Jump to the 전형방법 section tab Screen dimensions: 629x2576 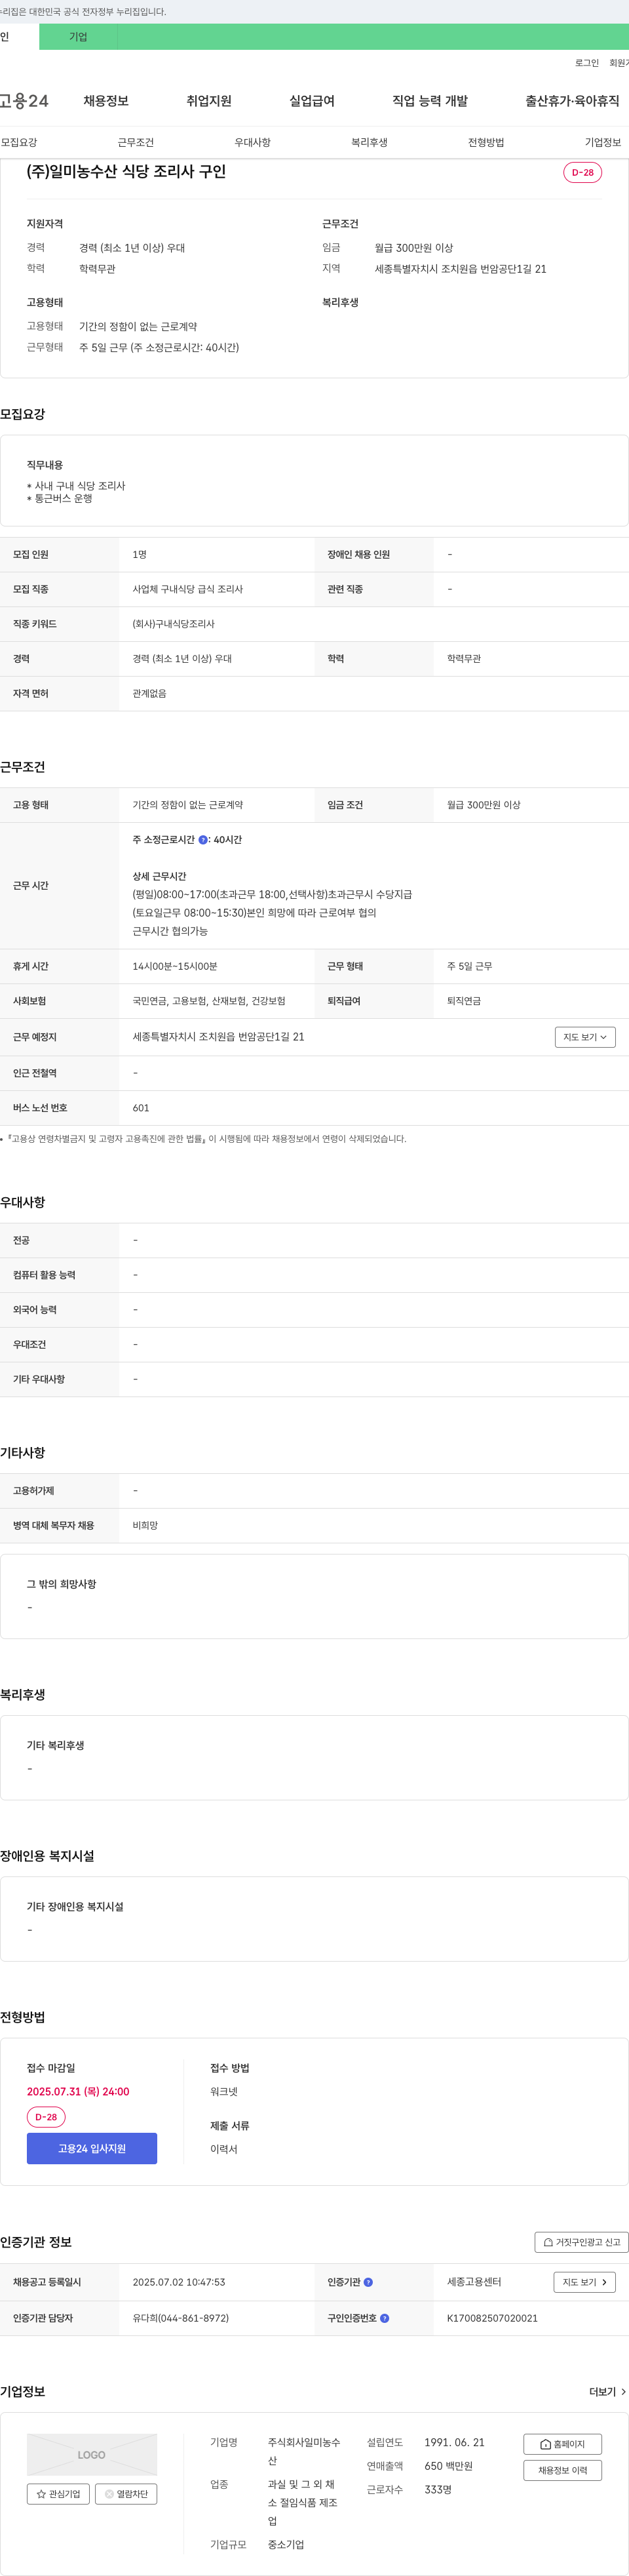[x=486, y=143]
